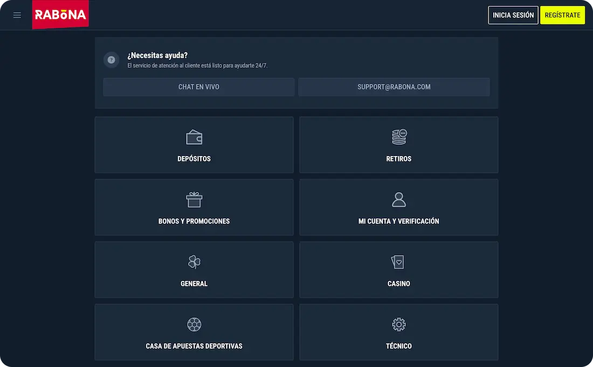Click the question mark help icon
This screenshot has height=367, width=593.
point(112,60)
